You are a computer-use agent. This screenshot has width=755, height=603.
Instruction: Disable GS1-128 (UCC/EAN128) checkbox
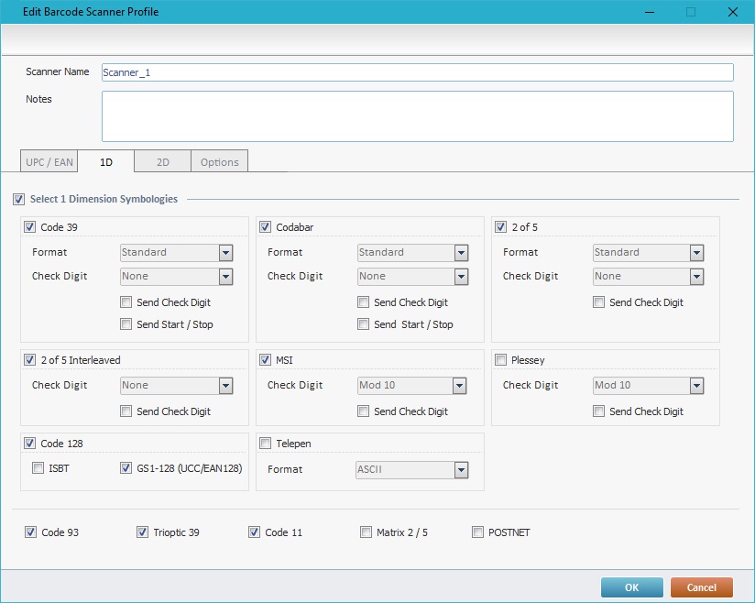point(126,468)
